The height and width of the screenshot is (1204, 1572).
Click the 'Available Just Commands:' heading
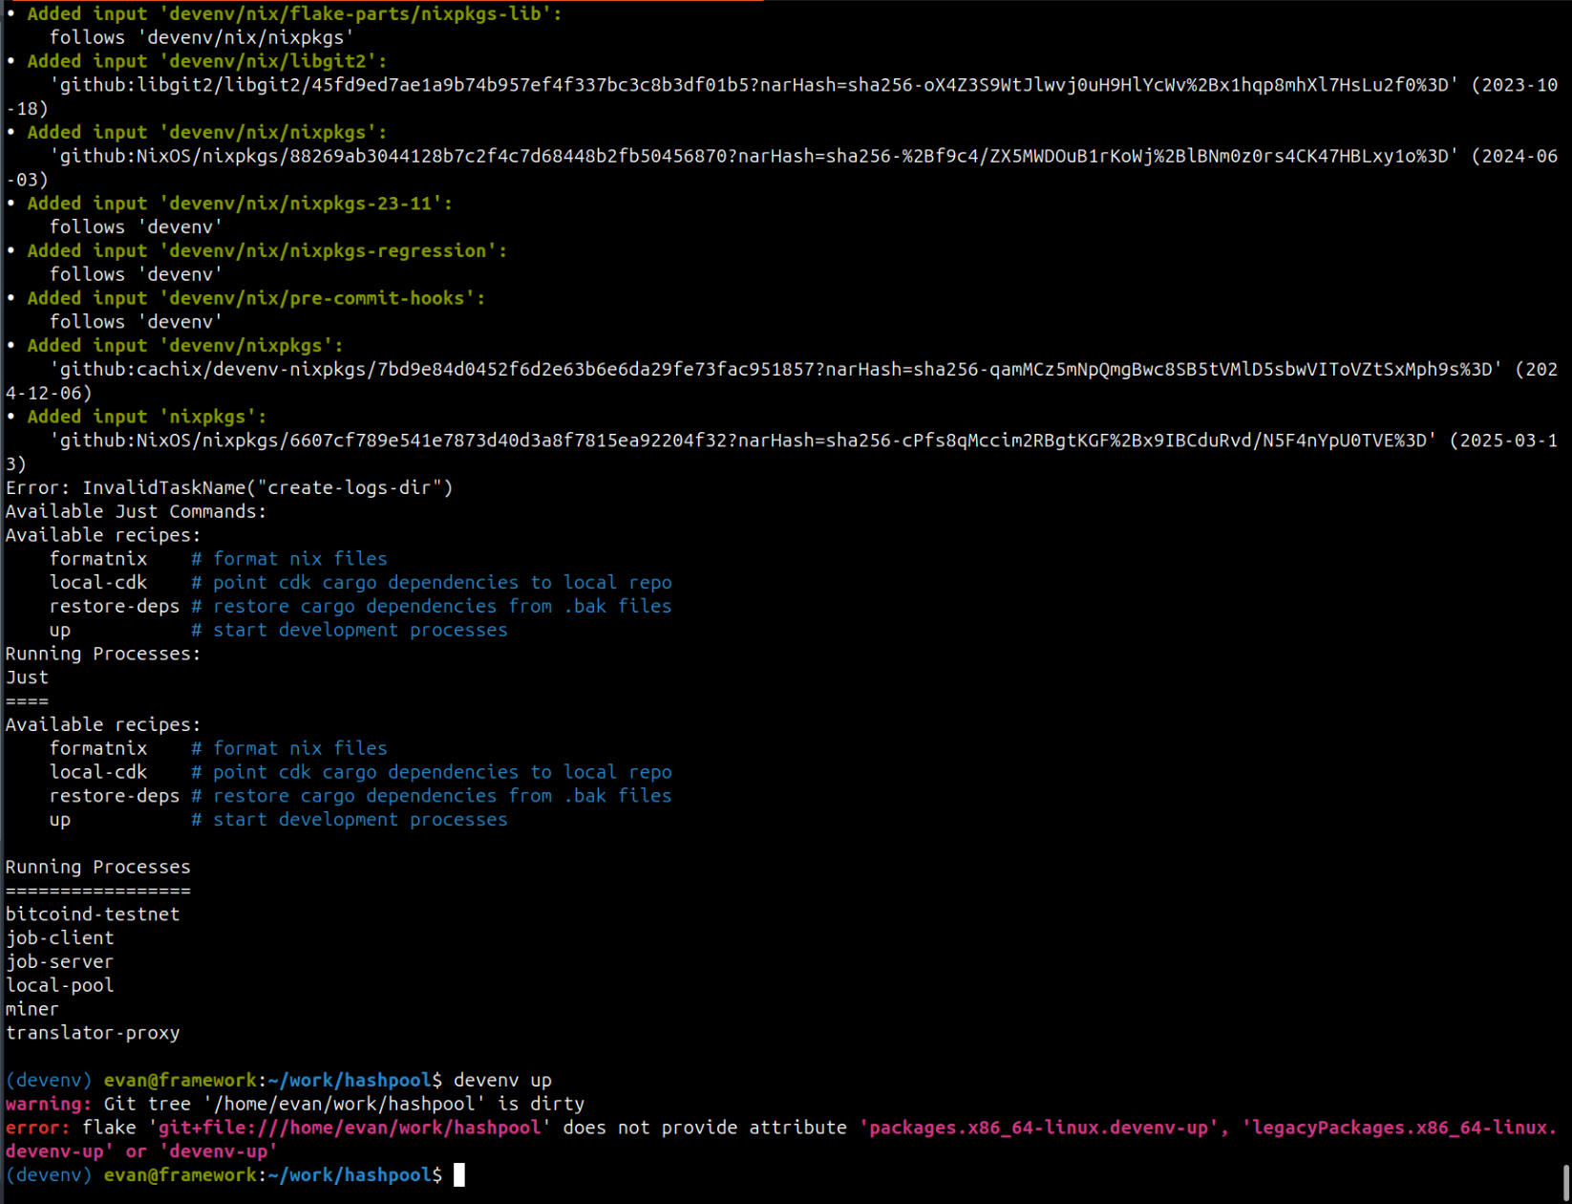point(136,511)
